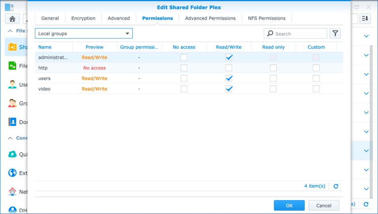378x214 pixels.
Task: Open Control Panel home icon
Action: click(x=12, y=18)
